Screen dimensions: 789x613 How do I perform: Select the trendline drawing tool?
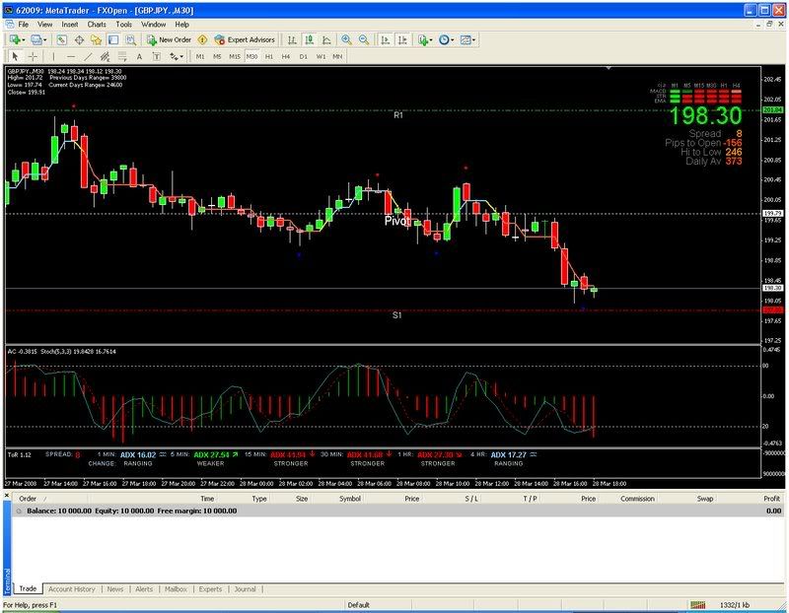[x=89, y=56]
